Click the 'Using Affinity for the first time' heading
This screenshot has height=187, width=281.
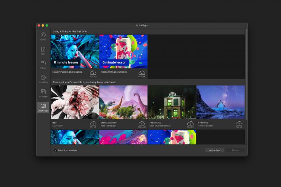pos(70,31)
